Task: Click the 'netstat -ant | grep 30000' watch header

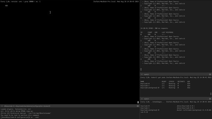Action: (x=21, y=2)
